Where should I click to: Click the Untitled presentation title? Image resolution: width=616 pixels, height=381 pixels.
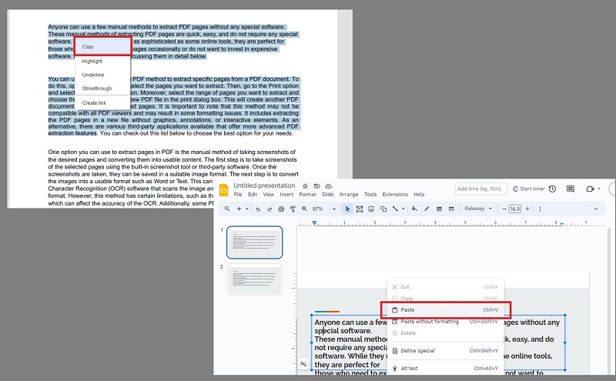pyautogui.click(x=264, y=185)
